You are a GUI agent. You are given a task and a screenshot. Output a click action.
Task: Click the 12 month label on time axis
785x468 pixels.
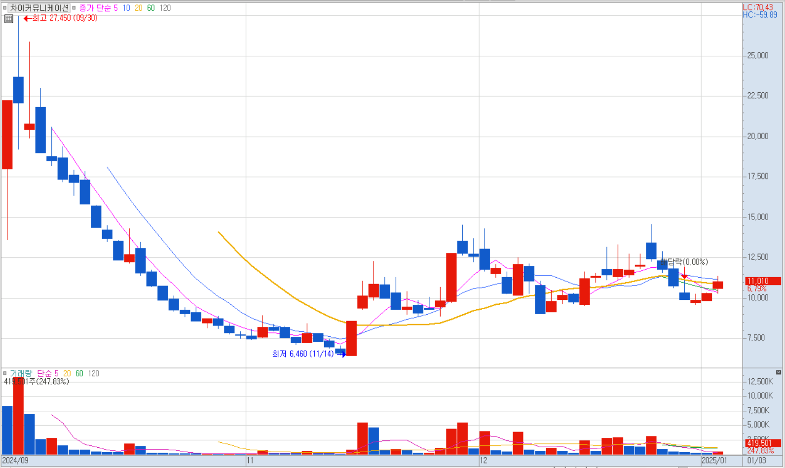(x=484, y=461)
